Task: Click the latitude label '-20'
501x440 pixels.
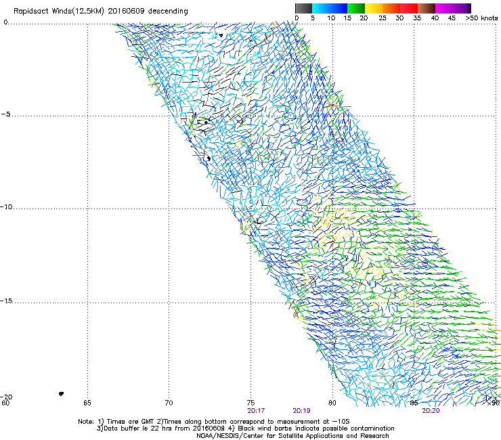Action: (x=6, y=397)
